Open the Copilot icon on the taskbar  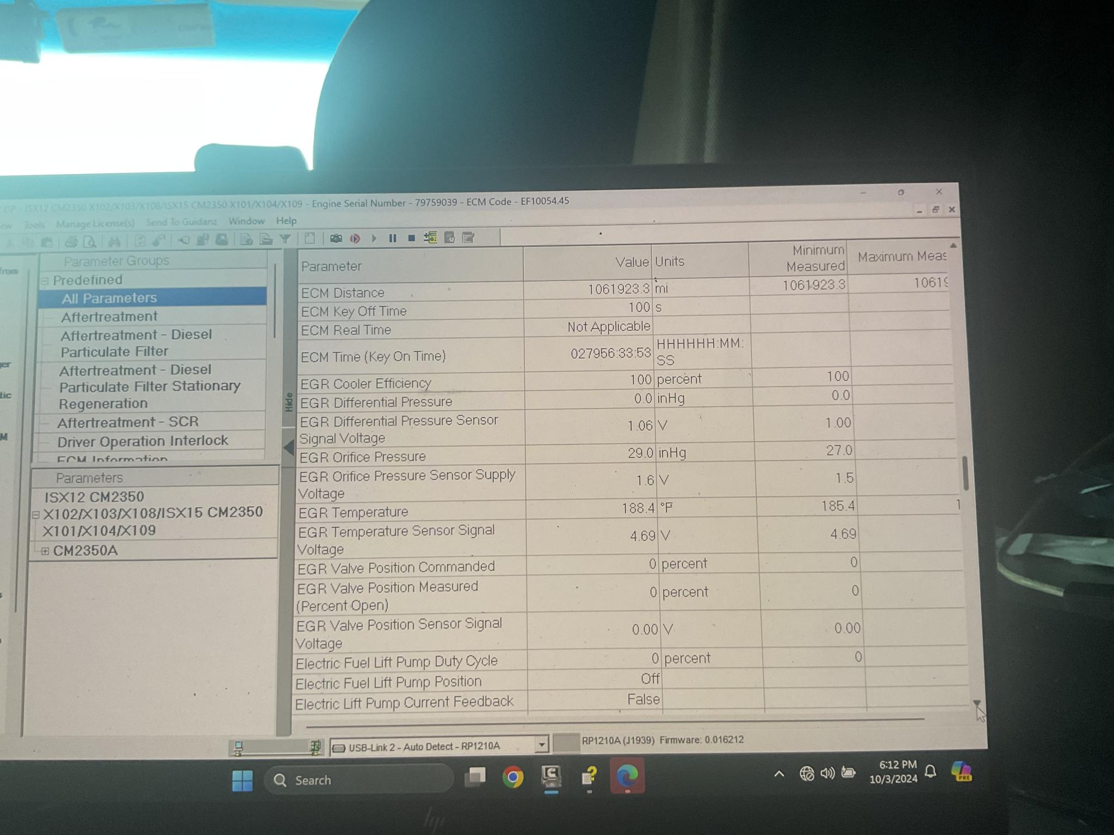click(x=961, y=771)
